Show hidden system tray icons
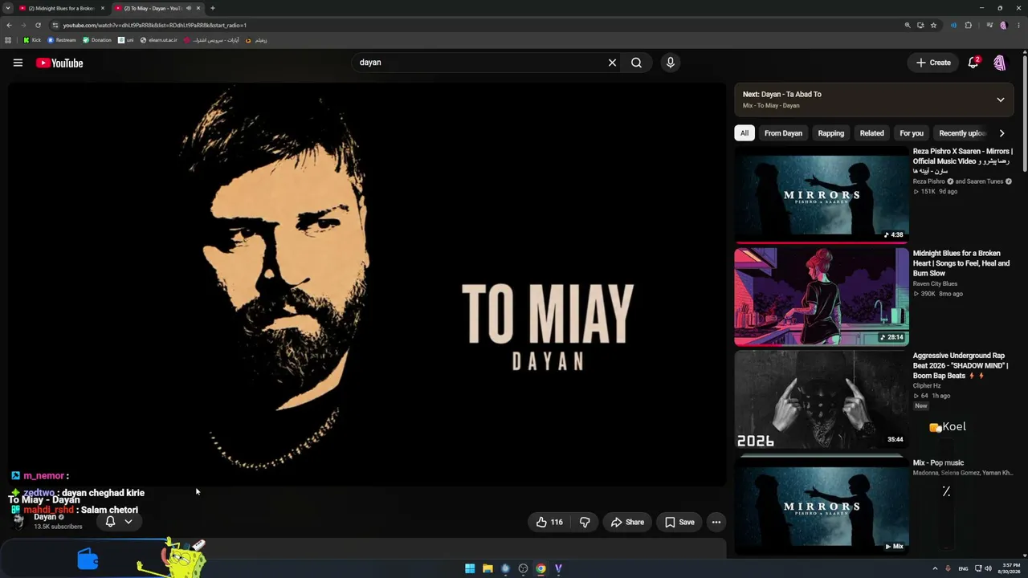 [x=935, y=568]
